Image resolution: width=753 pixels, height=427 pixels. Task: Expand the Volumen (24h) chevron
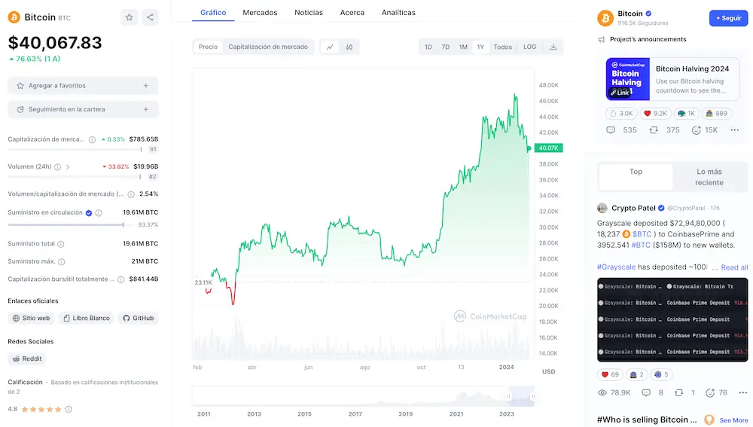click(x=68, y=167)
